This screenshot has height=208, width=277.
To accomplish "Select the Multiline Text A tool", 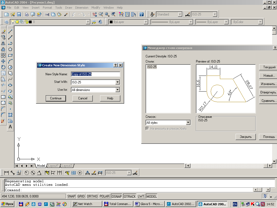I will pyautogui.click(x=10, y=127).
